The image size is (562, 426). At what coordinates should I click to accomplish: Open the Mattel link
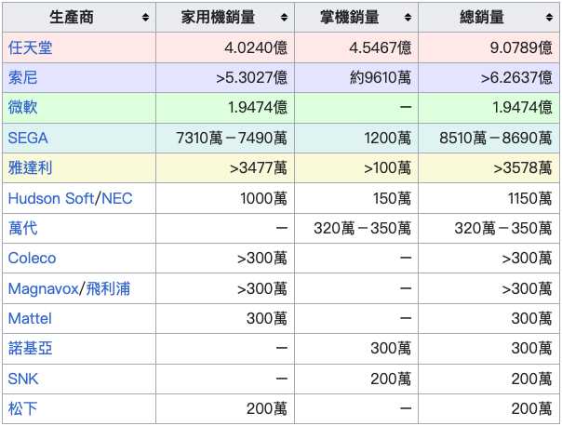pyautogui.click(x=30, y=318)
